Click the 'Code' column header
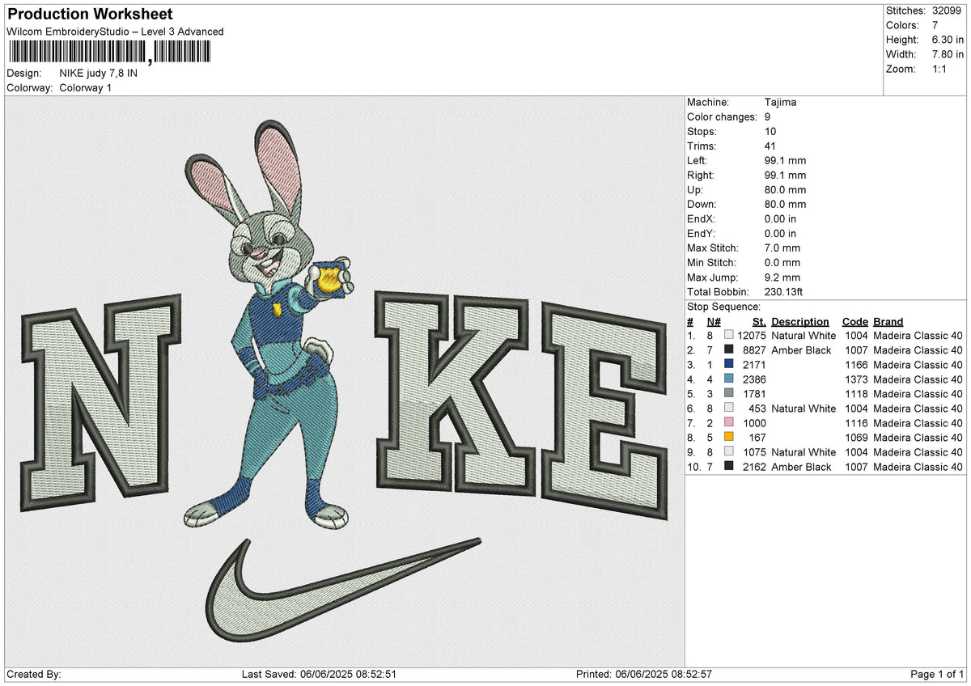 pyautogui.click(x=854, y=322)
